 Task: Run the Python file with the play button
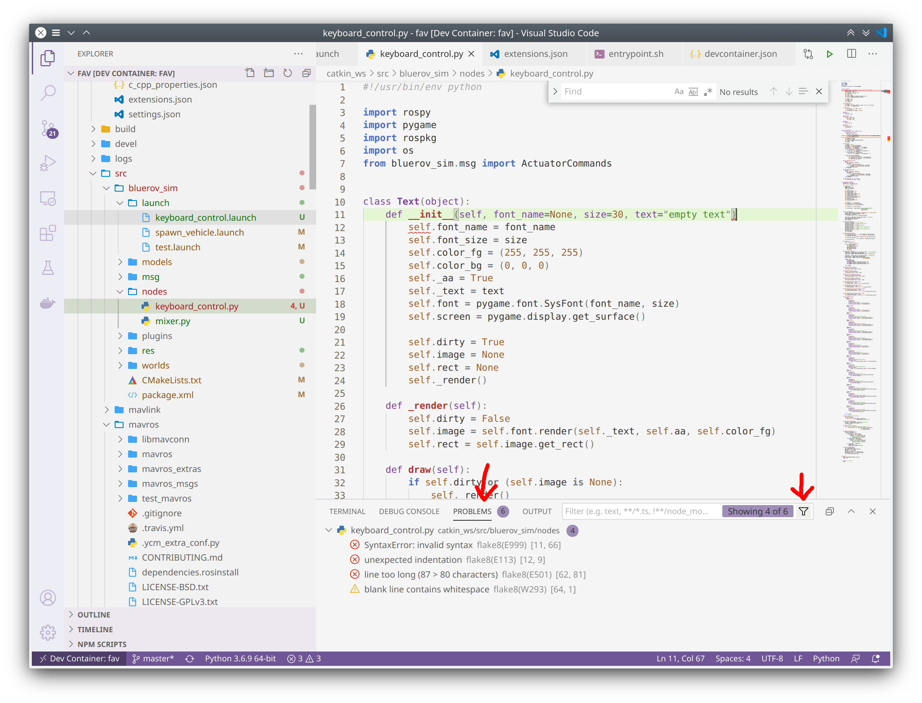pos(829,54)
